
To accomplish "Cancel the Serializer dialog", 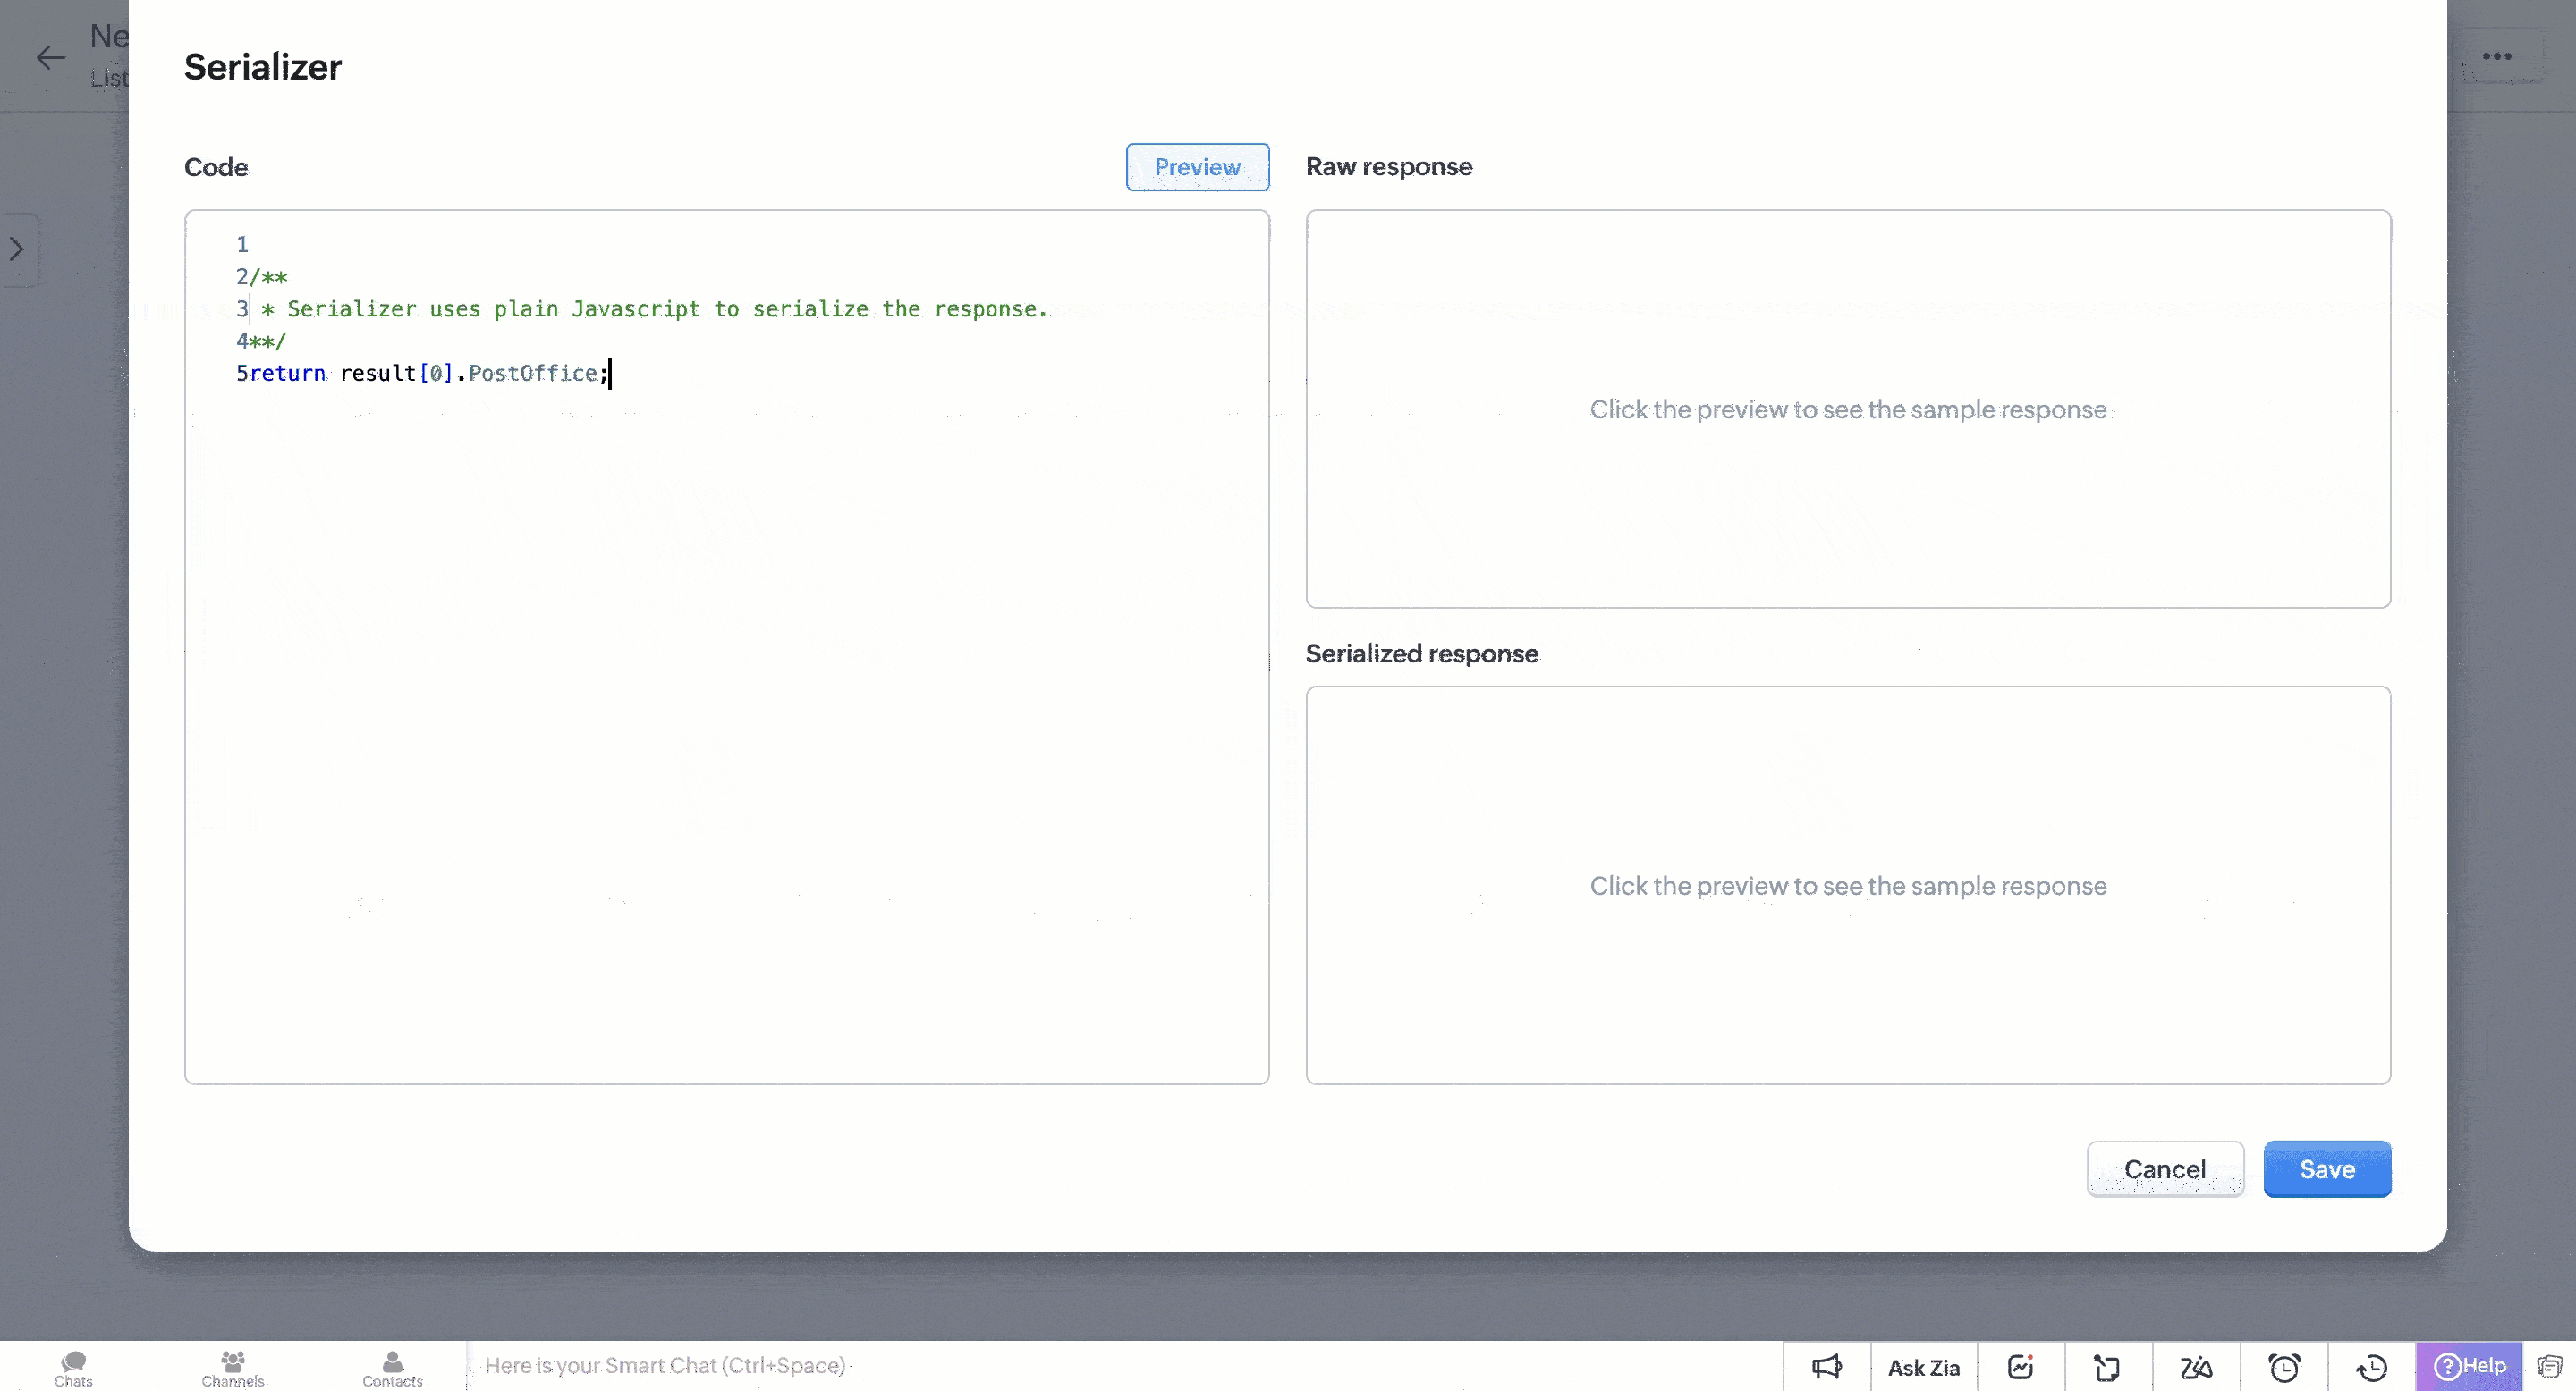I will pos(2164,1168).
